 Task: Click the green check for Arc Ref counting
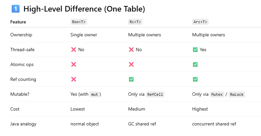tap(195, 79)
